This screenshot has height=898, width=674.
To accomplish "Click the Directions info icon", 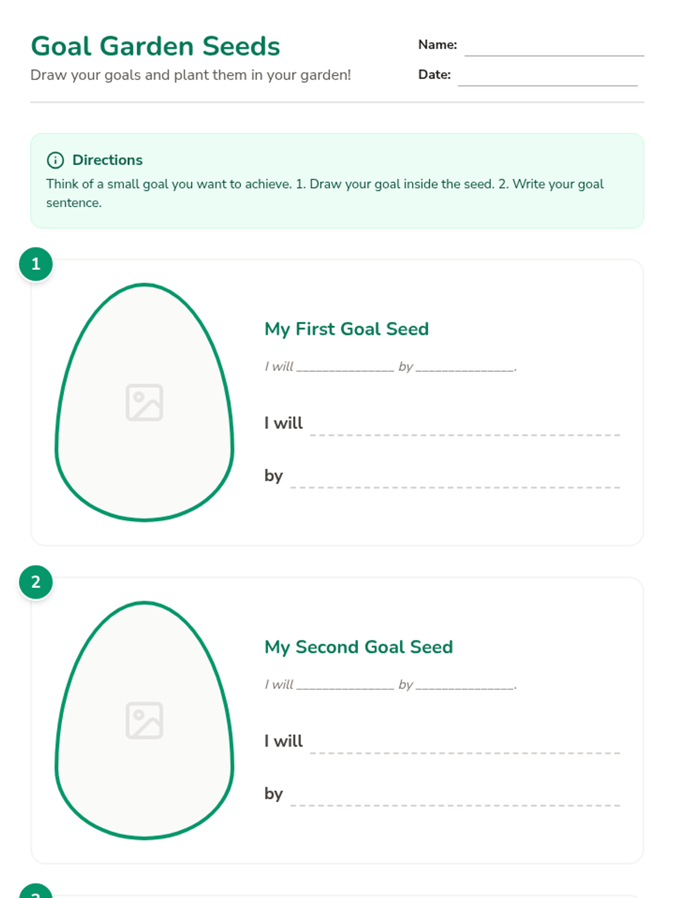I will tap(55, 160).
